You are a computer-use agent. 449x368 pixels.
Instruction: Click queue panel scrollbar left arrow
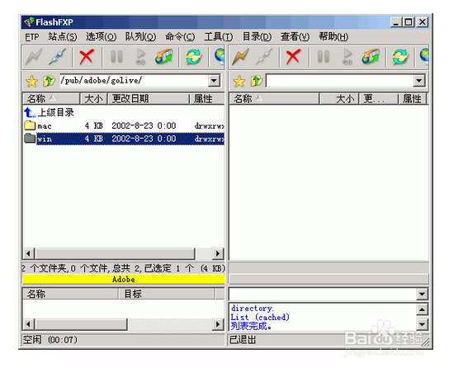28,324
